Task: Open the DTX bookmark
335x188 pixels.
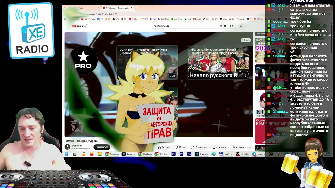Action: (x=115, y=19)
